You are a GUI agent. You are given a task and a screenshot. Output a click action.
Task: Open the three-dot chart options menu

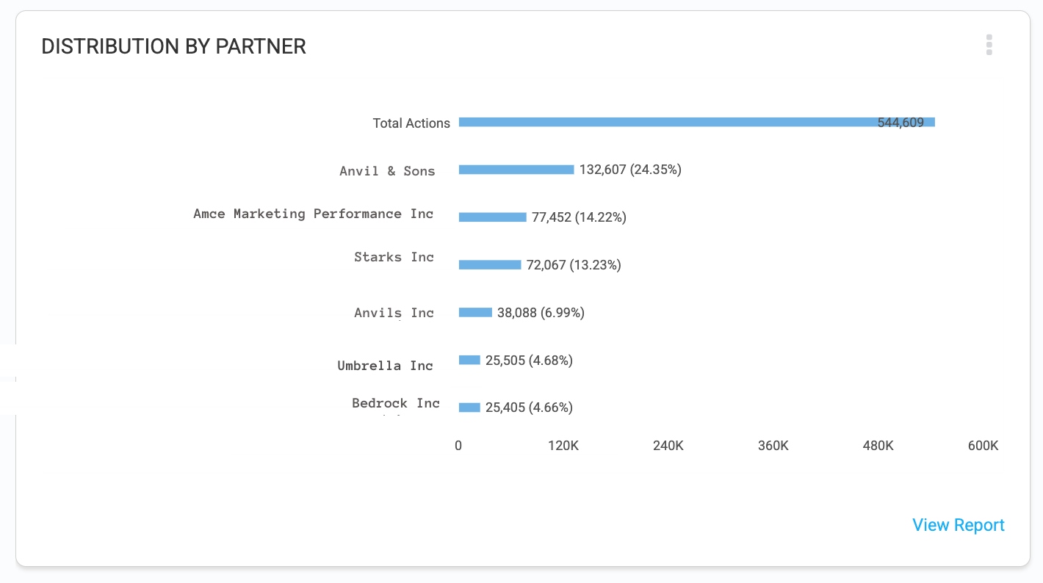[989, 45]
